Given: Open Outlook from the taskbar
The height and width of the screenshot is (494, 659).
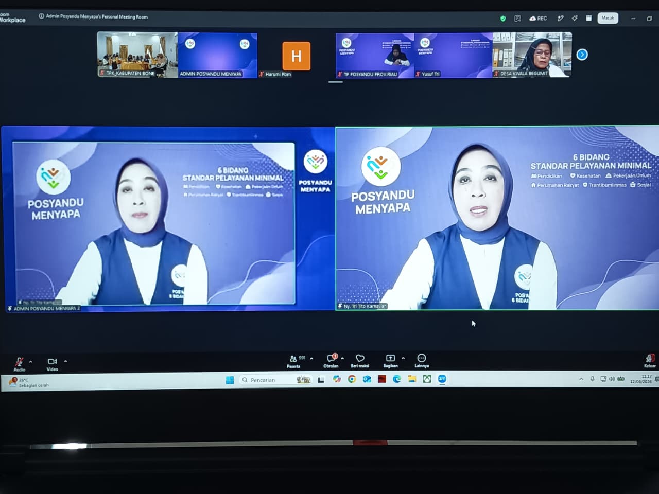Looking at the screenshot, I should [x=367, y=379].
